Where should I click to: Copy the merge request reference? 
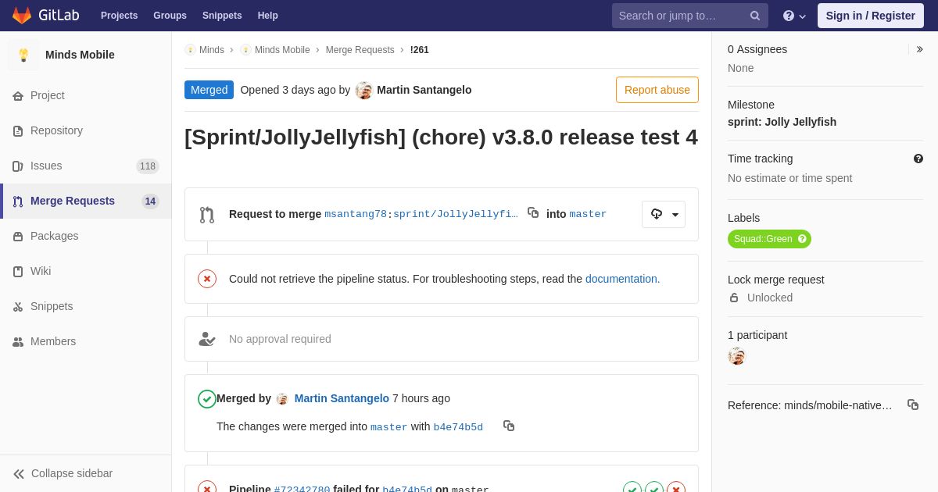(912, 405)
